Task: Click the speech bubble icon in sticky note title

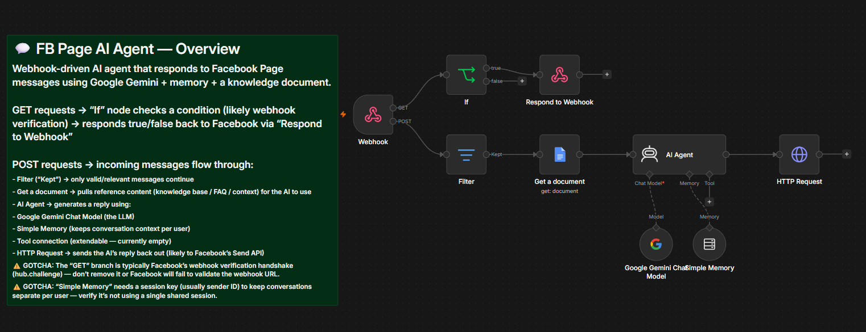Action: pos(22,49)
